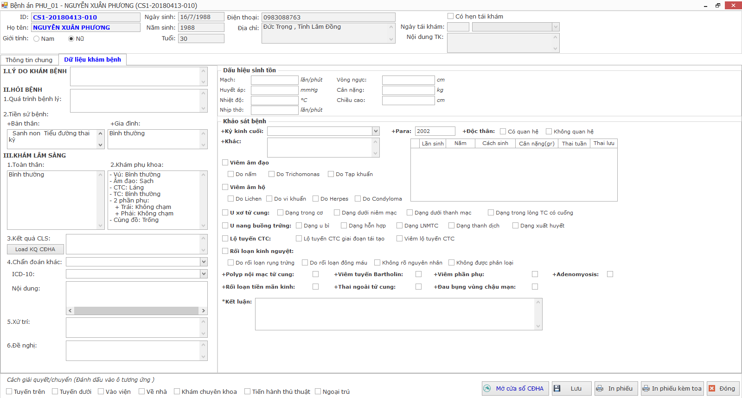The height and width of the screenshot is (398, 742).
Task: Click the application icon in the title bar
Action: click(x=5, y=5)
